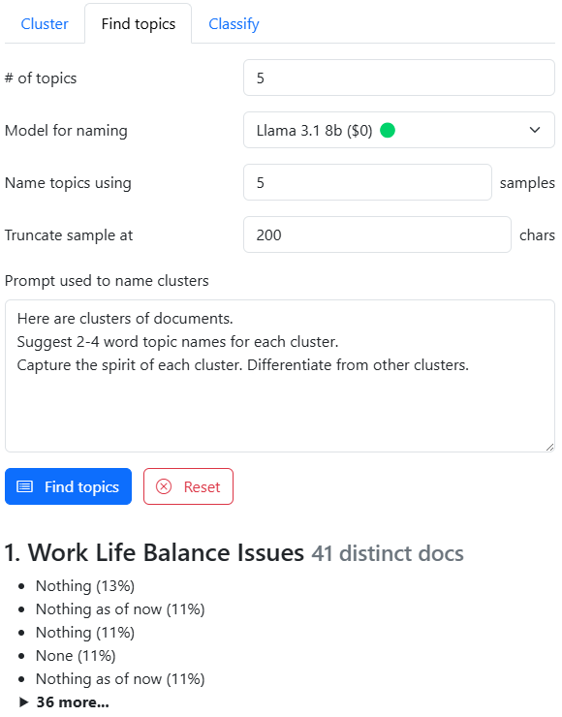Image resolution: width=562 pixels, height=717 pixels.
Task: Expand the 36 more… disclosure
Action: coord(64,701)
